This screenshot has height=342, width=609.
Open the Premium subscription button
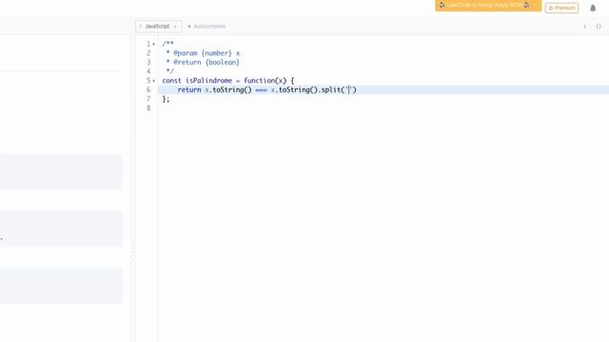pos(561,8)
